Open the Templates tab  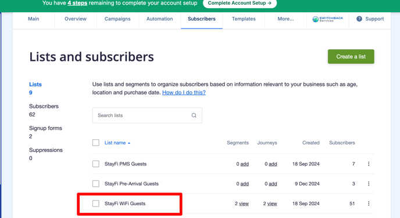[244, 19]
